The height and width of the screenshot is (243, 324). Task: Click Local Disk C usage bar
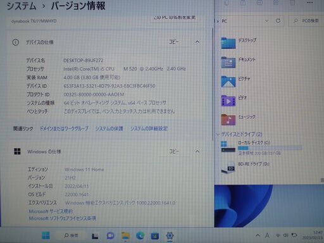click(270, 148)
